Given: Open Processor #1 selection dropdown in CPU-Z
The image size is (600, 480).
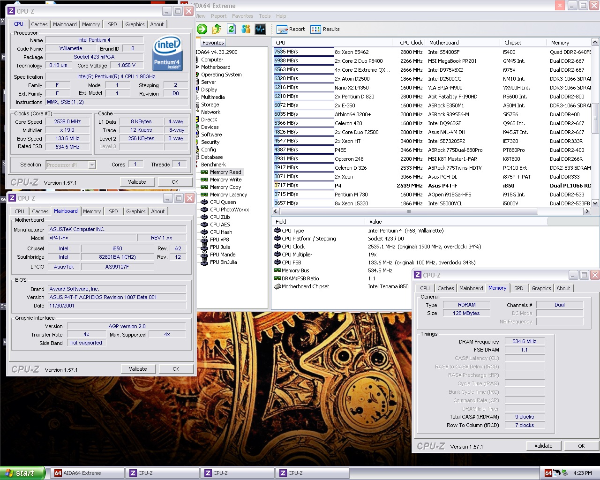Looking at the screenshot, I should [x=92, y=165].
